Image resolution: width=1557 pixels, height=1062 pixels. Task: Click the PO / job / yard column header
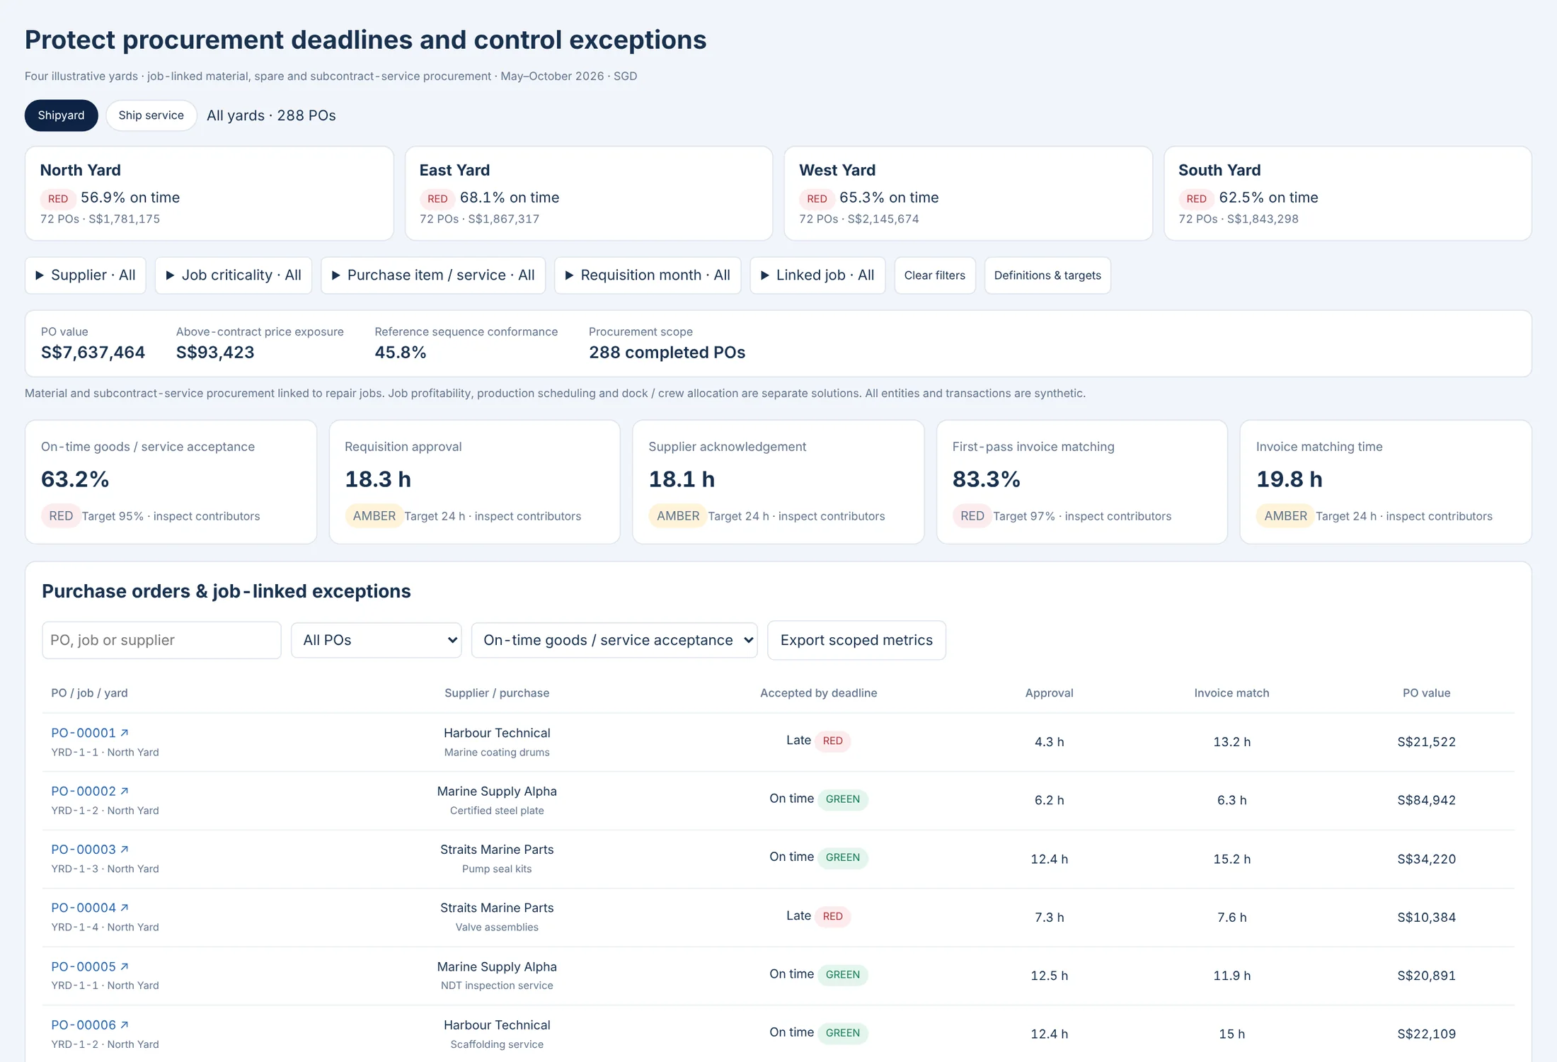click(x=89, y=693)
